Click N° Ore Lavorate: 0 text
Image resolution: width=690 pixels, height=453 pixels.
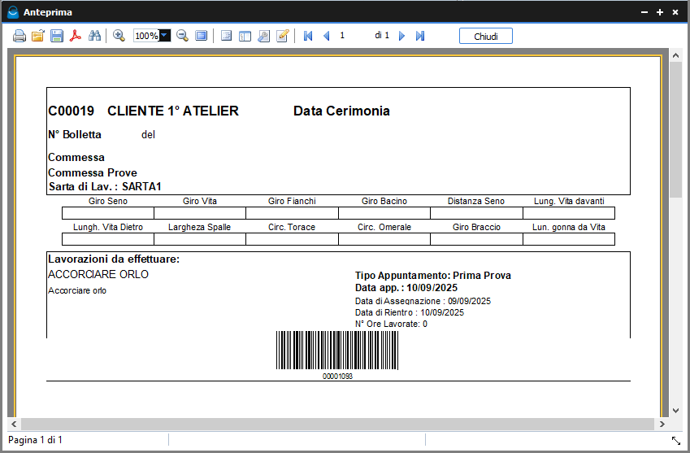[391, 324]
